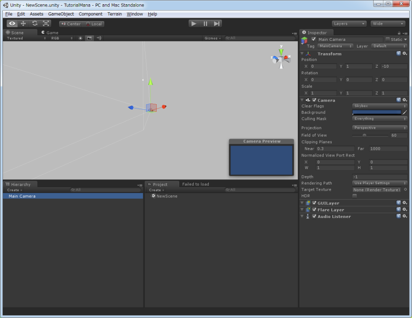Viewport: 412px width, 318px height.
Task: Click the Scene view search field
Action: (x=260, y=38)
